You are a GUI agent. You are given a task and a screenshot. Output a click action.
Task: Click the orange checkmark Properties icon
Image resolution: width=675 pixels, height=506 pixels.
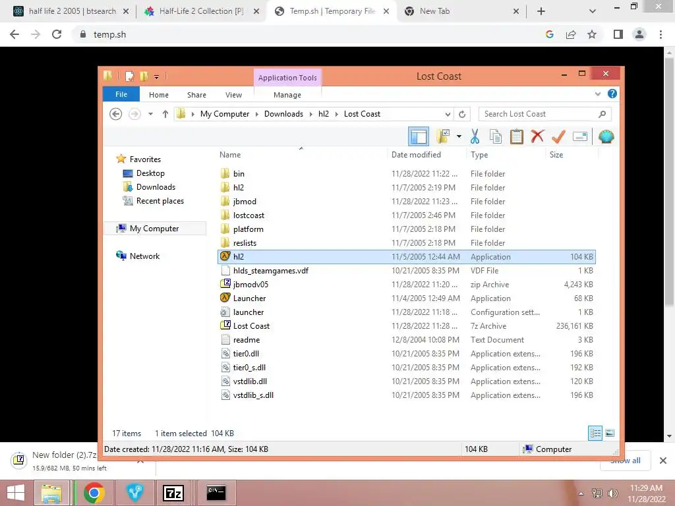point(558,137)
